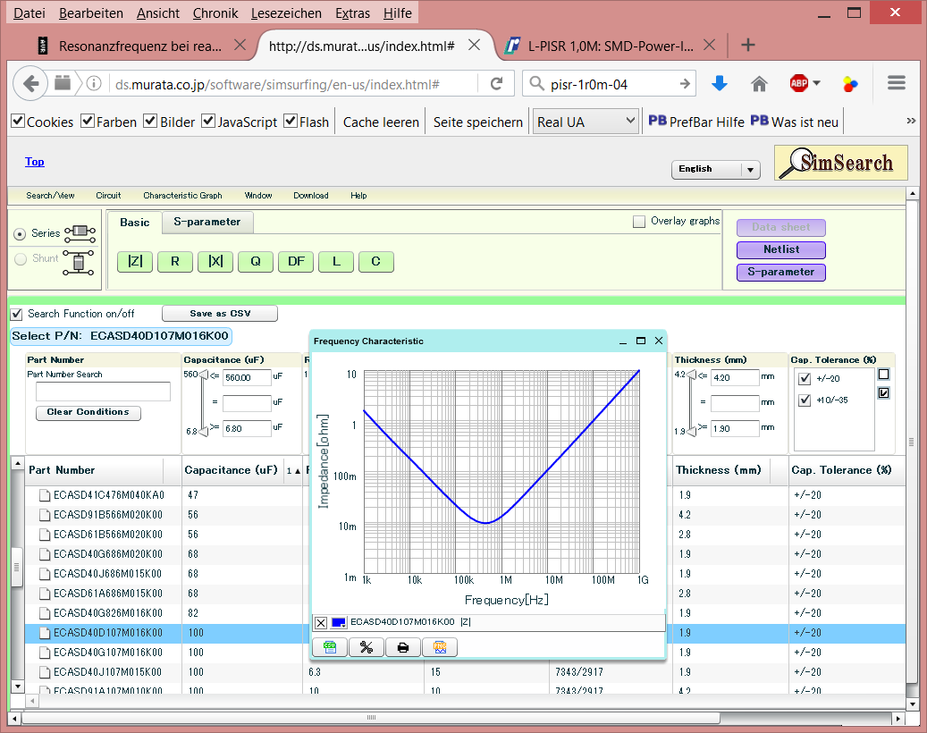Switch to S-parameter tab

pos(207,223)
